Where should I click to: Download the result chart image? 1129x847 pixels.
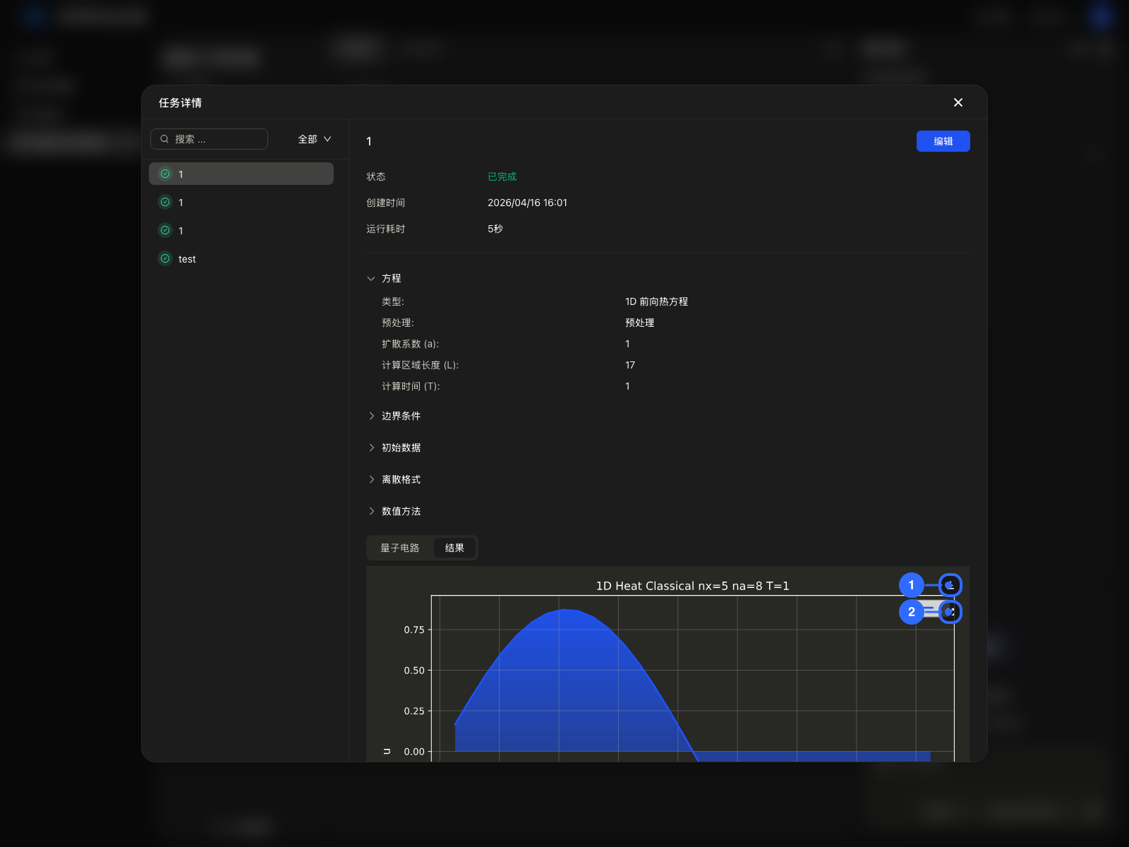tap(950, 585)
